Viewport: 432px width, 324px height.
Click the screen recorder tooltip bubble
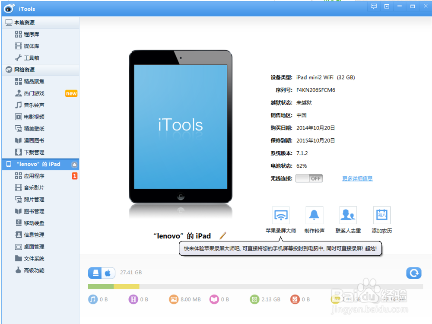click(x=280, y=248)
